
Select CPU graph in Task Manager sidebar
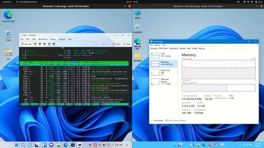164,55
